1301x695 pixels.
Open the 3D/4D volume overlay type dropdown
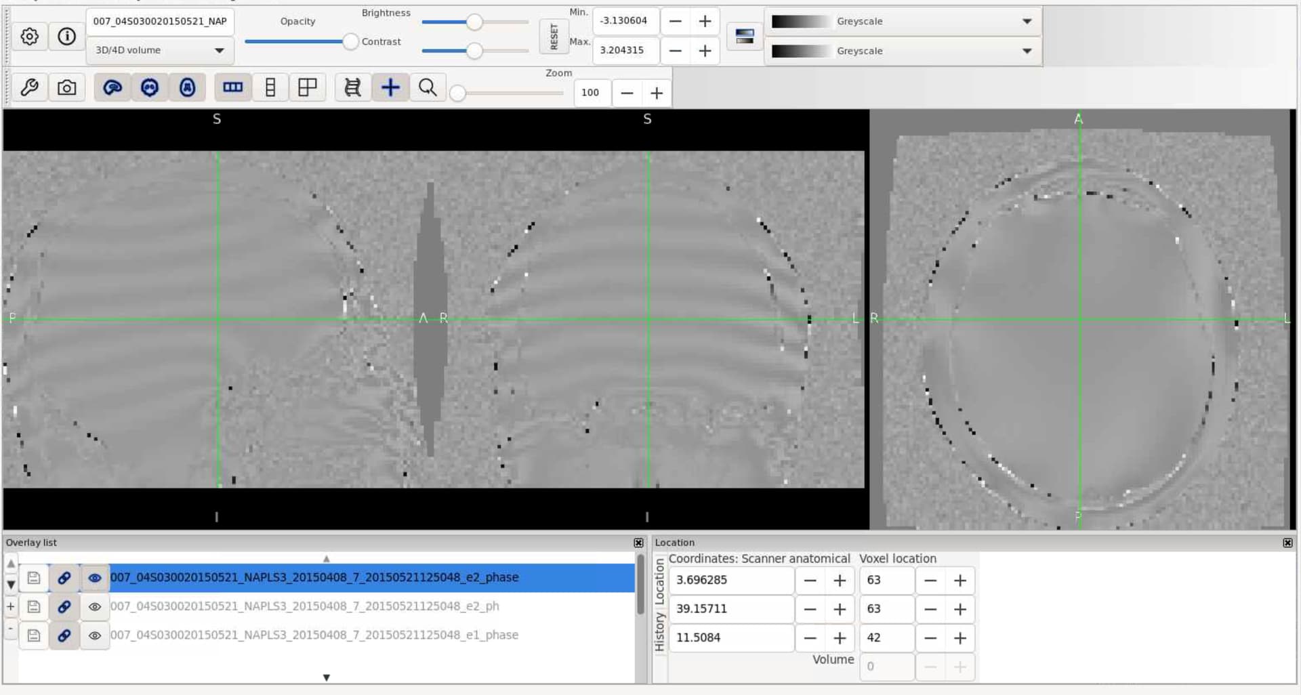(x=160, y=51)
